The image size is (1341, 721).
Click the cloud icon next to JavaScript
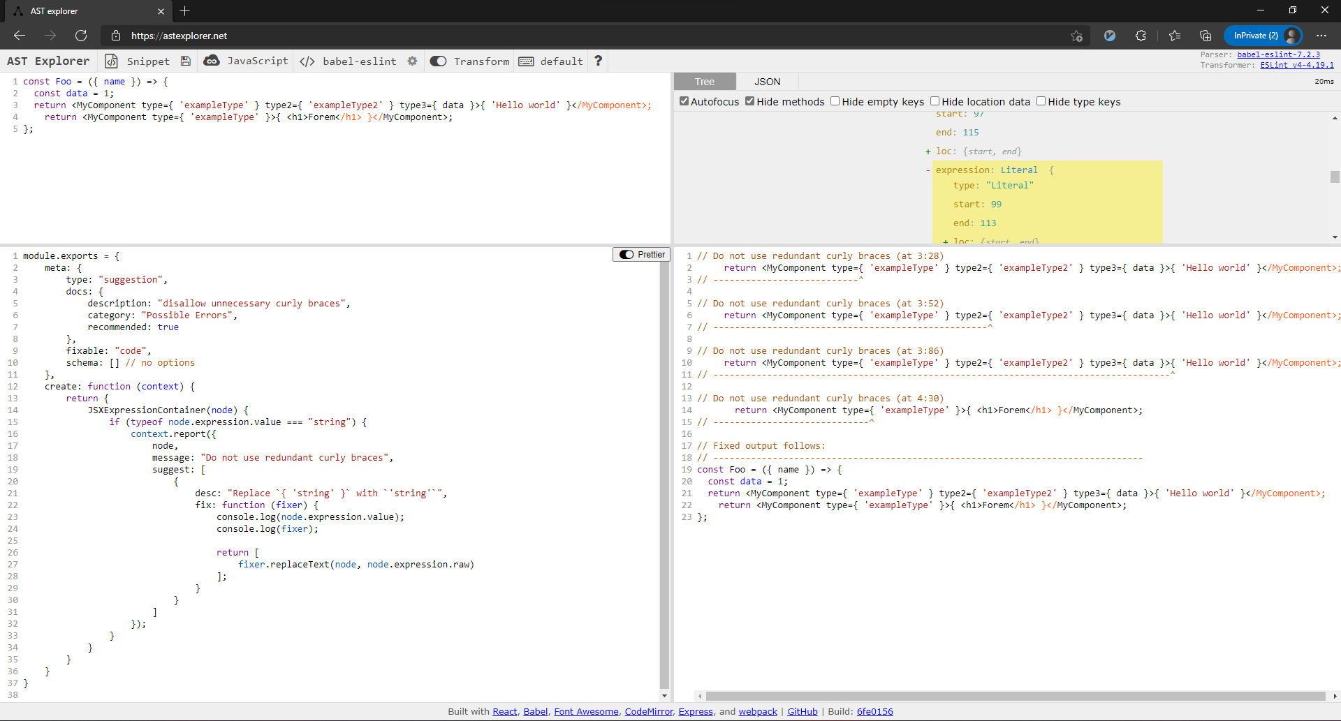coord(213,61)
